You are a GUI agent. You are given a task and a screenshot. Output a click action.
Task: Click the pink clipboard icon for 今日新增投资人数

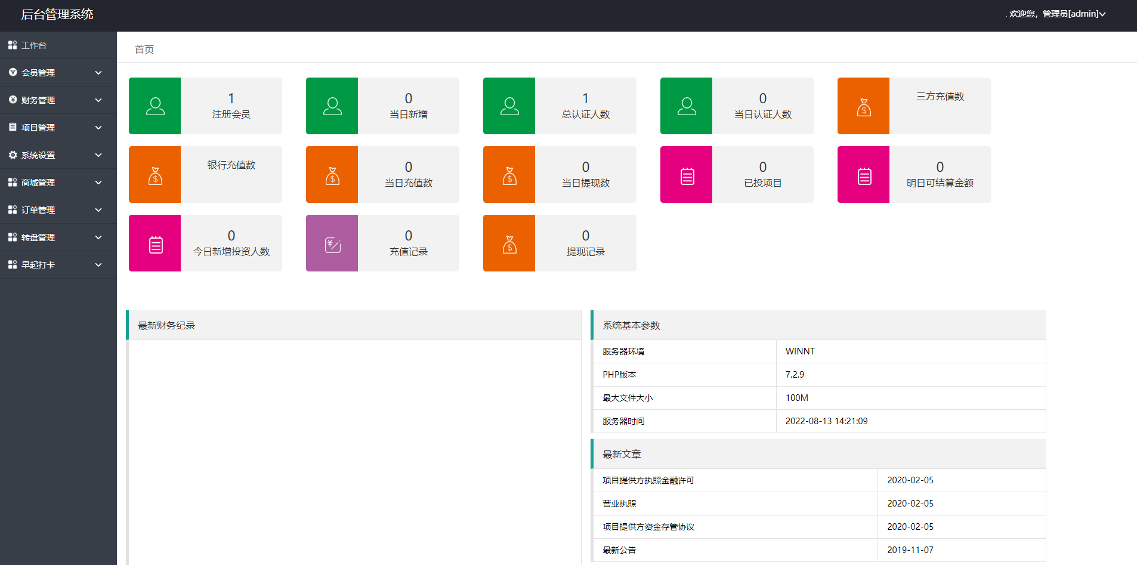click(155, 244)
